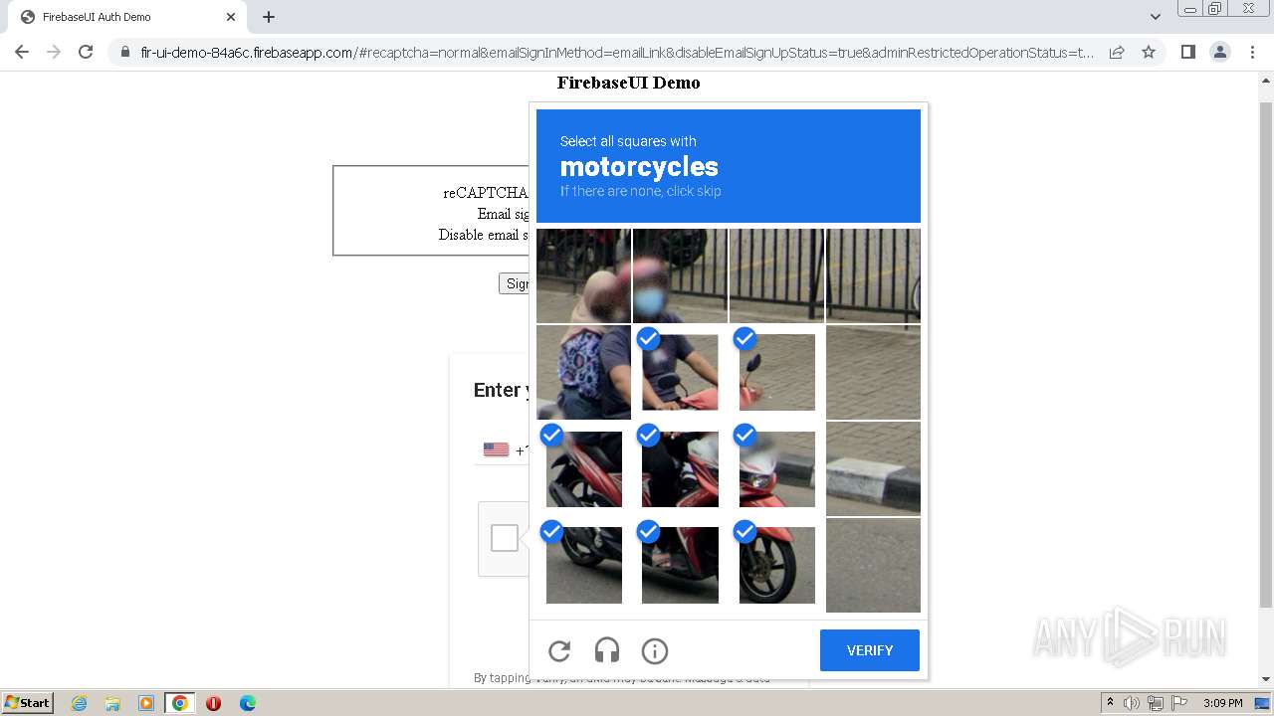Toggle Chrome side panel icon
The height and width of the screenshot is (716, 1274).
1187,52
